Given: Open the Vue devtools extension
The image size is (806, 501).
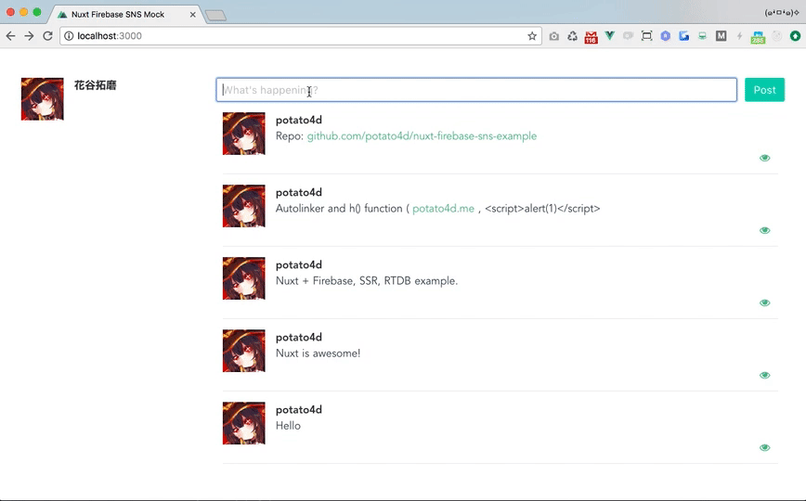Looking at the screenshot, I should (x=610, y=35).
